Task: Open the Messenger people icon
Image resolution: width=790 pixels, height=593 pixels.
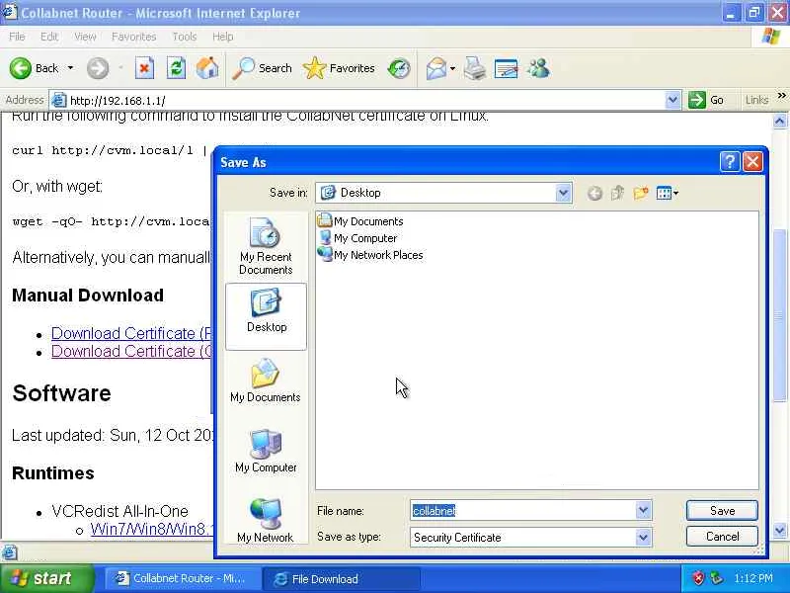Action: coord(538,68)
